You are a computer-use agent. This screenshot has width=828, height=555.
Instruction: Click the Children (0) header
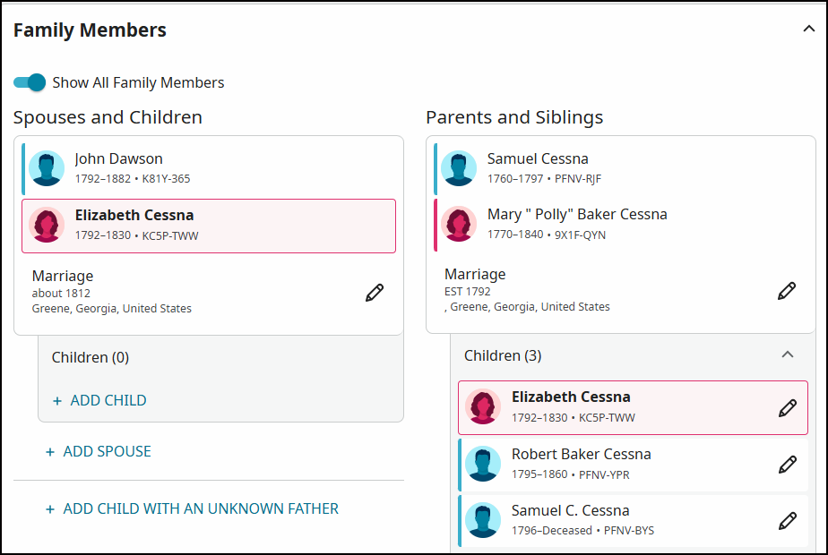click(91, 357)
